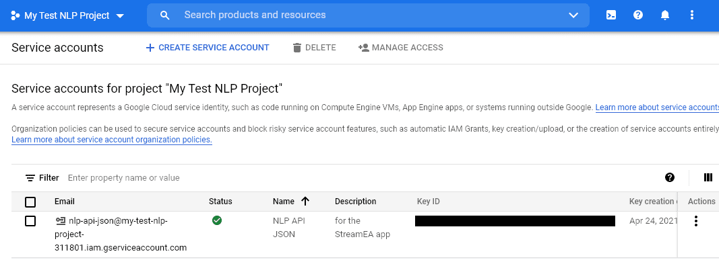
Task: Click the Description column header
Action: pyautogui.click(x=355, y=202)
